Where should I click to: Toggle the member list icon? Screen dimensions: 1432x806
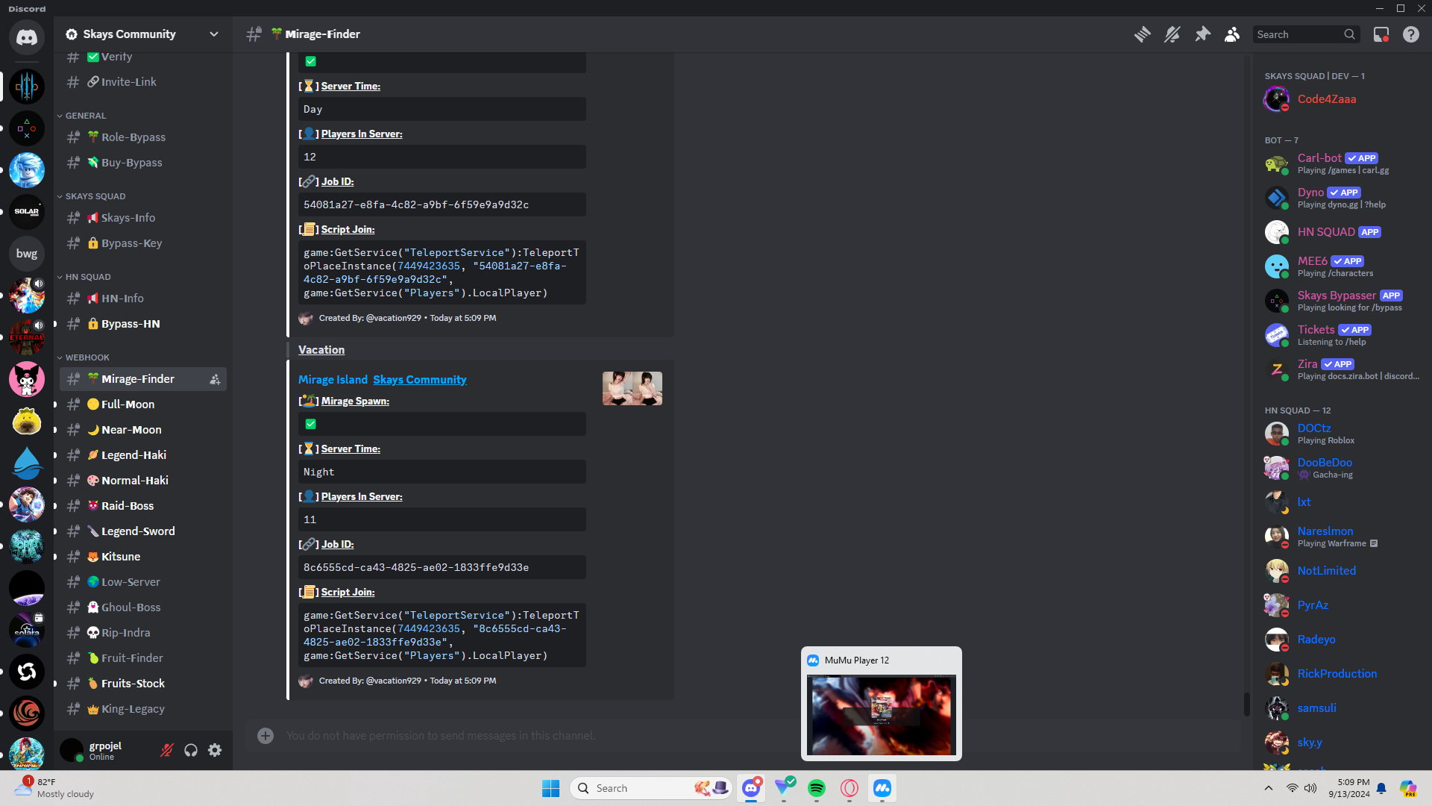[1232, 34]
